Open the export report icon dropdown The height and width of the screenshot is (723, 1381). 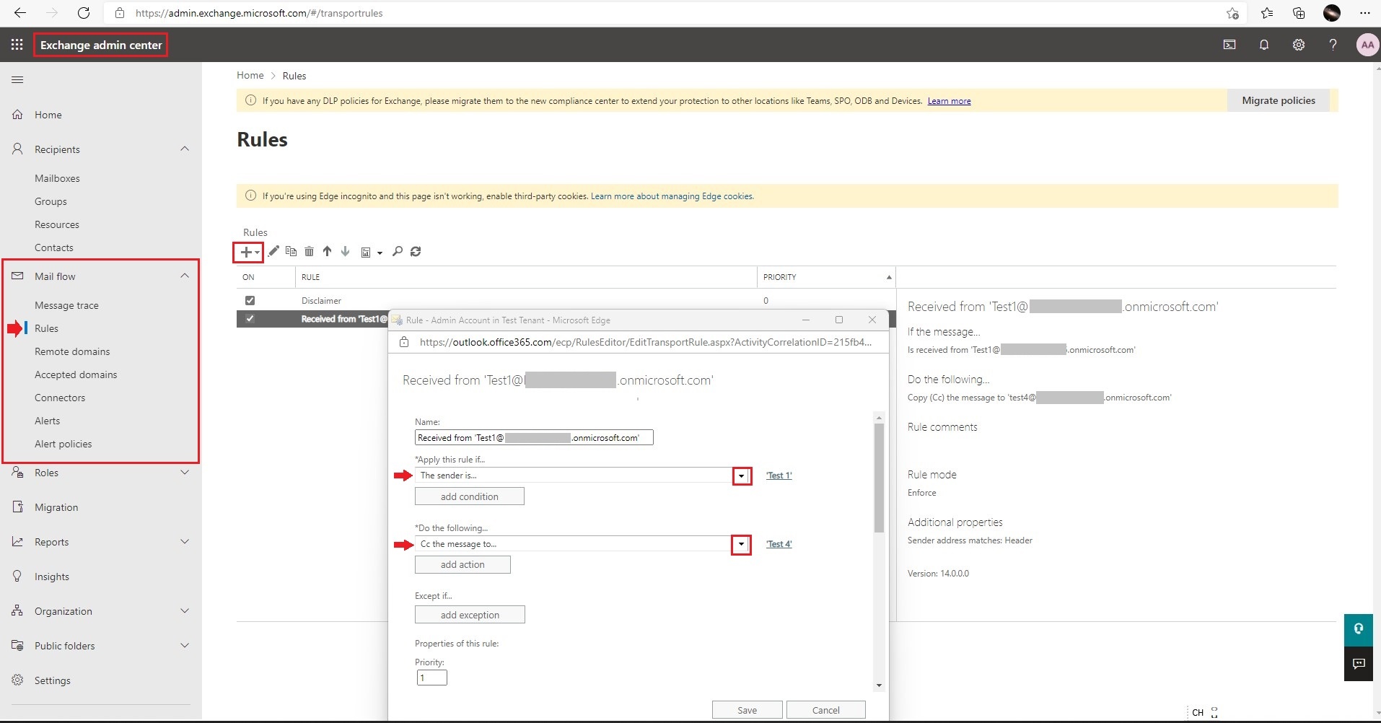tap(371, 252)
